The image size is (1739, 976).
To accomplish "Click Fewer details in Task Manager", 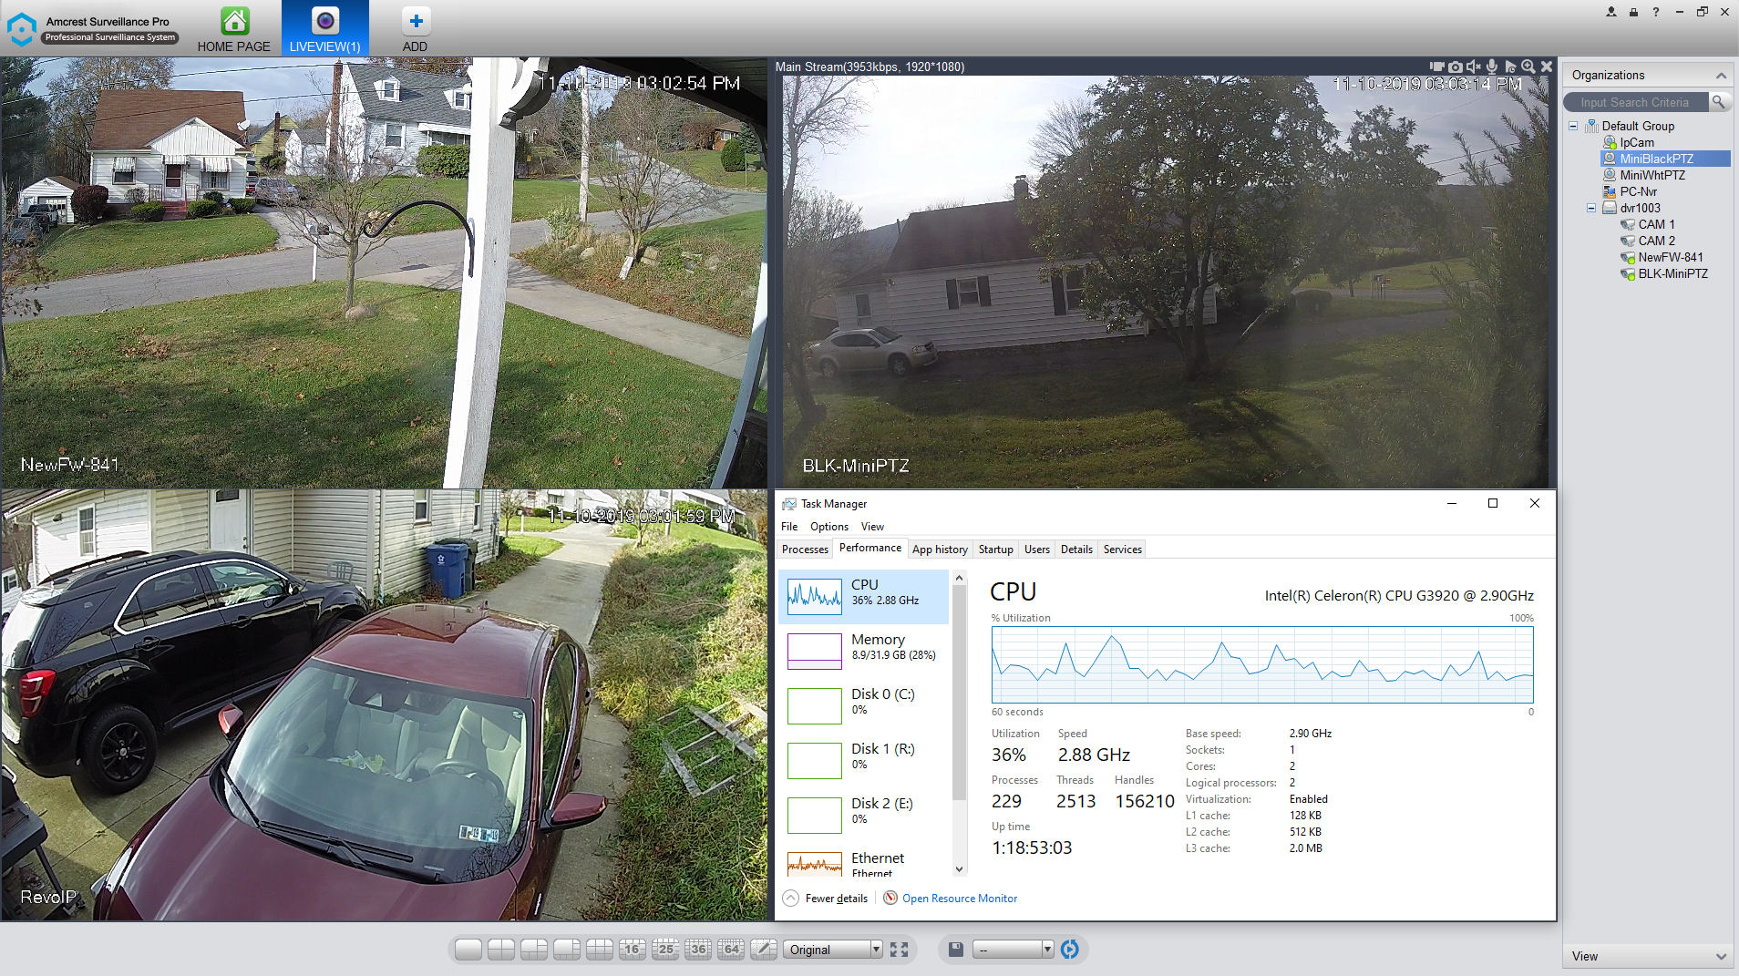I will click(826, 899).
